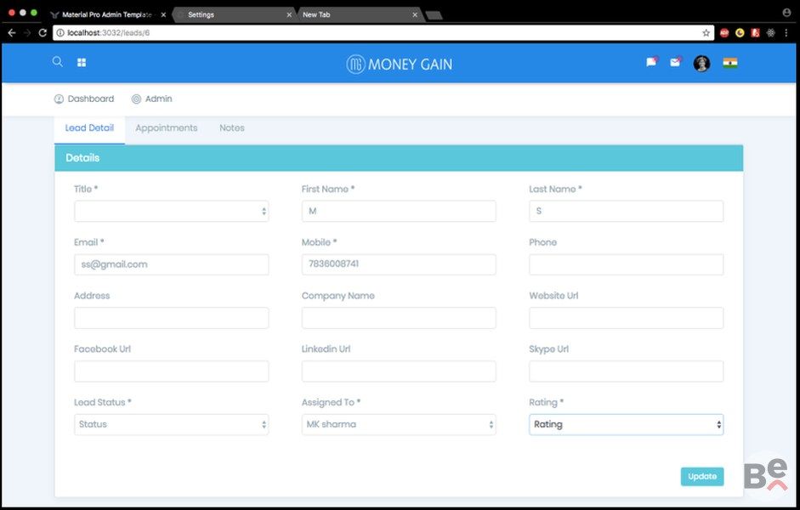Open the chat notifications icon
This screenshot has width=800, height=510.
[651, 63]
